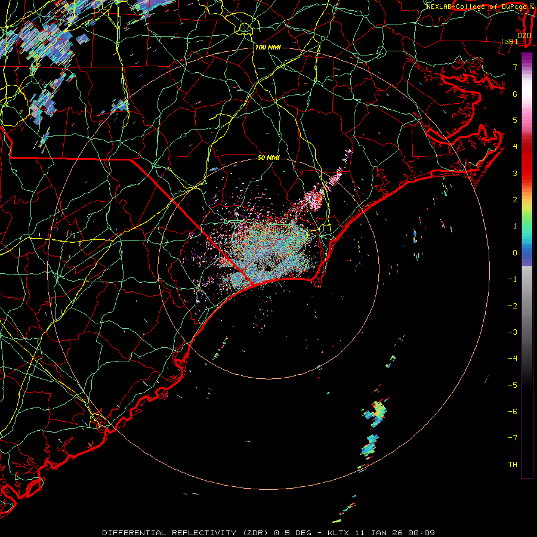
Task: Click the "100 NMI" range ring label
Action: 268,47
